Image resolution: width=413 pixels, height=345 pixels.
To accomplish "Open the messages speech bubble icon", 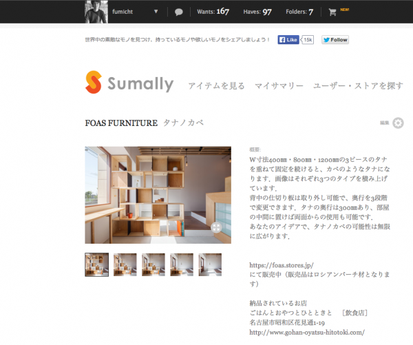I will coord(178,12).
